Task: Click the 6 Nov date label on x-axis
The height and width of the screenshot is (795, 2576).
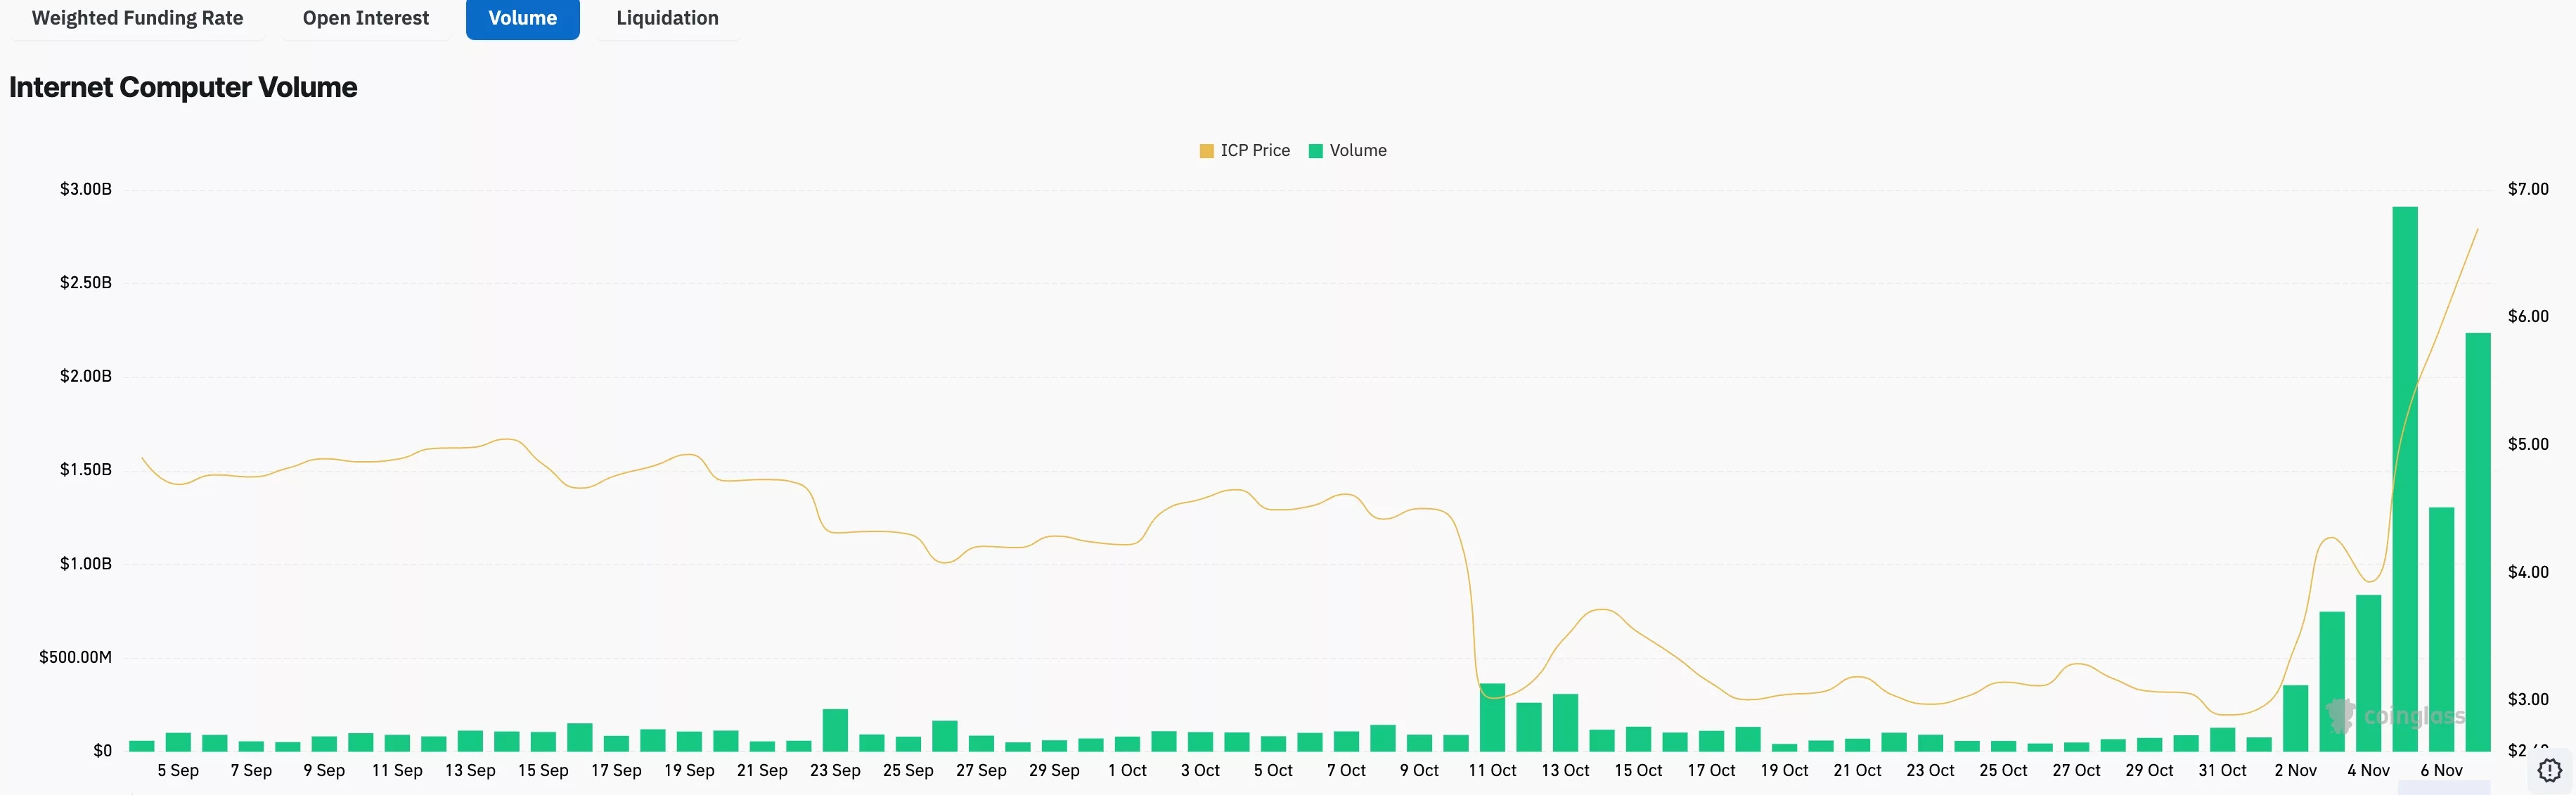Action: point(2442,770)
